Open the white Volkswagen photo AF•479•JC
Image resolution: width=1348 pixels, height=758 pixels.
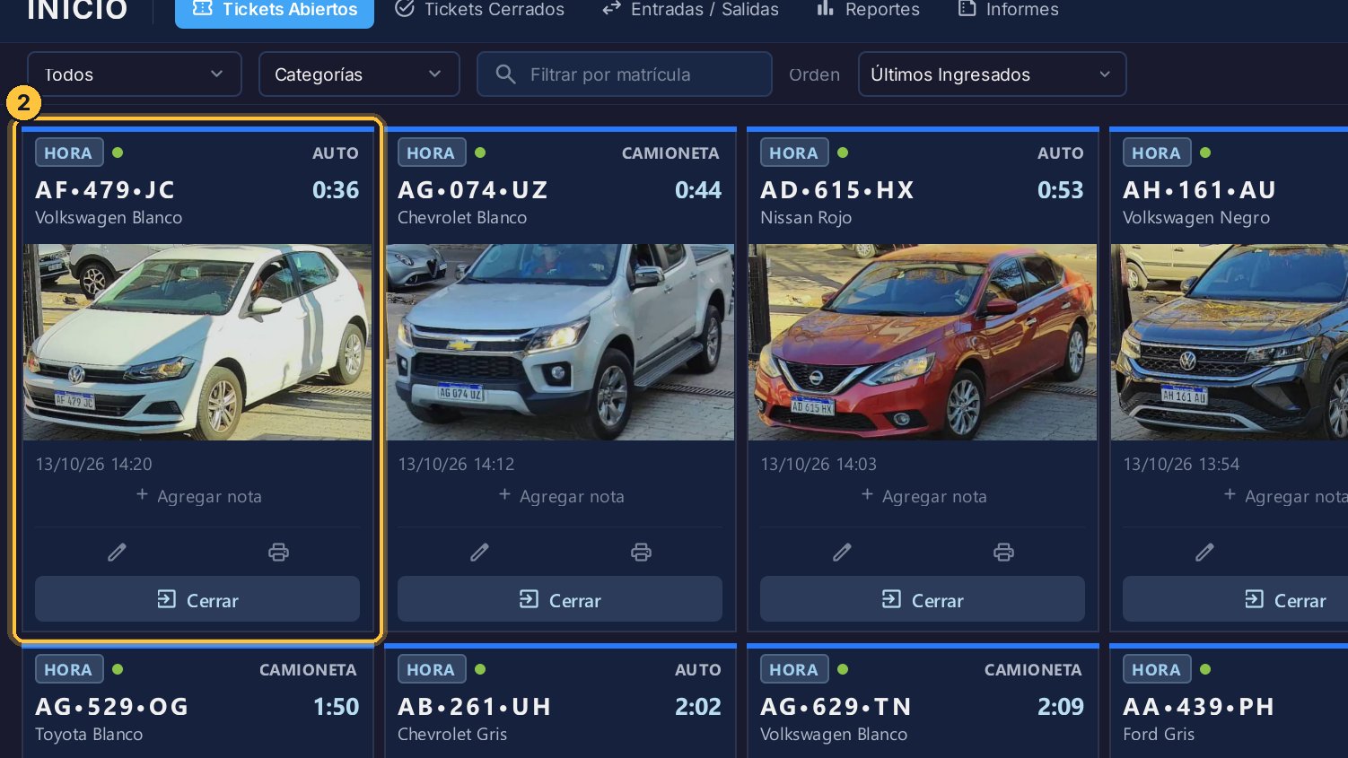pos(197,342)
